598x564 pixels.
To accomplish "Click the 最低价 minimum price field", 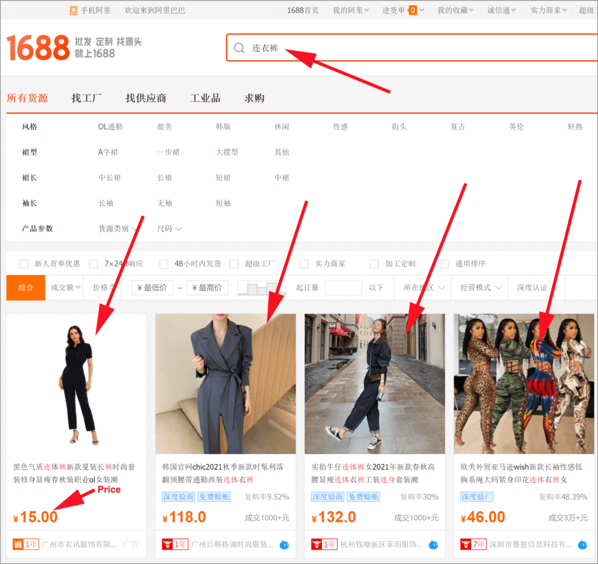I will pos(152,288).
